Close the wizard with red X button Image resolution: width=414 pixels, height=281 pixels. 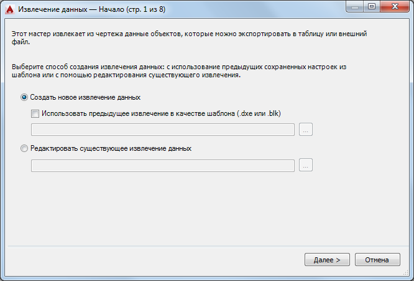395,7
